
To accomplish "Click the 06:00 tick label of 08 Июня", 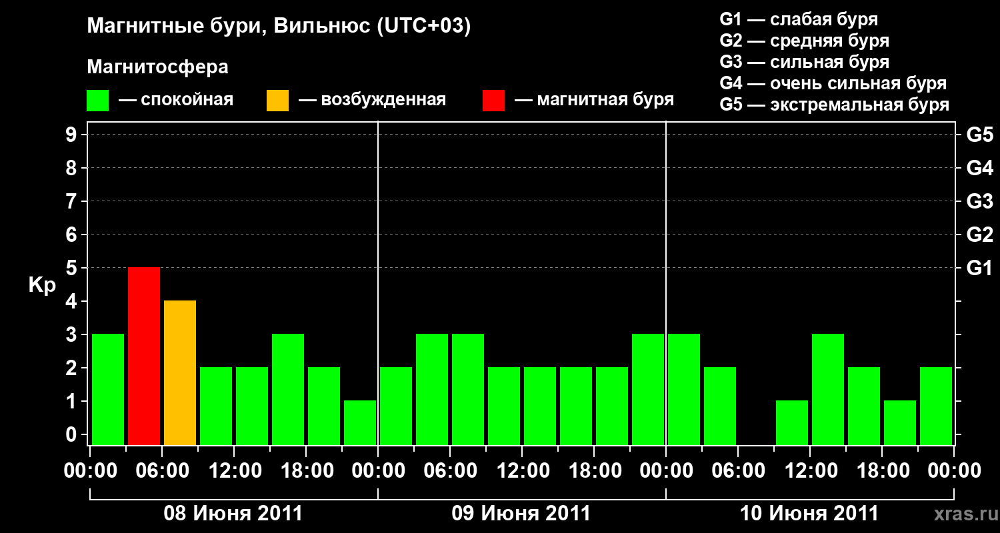I will (162, 471).
